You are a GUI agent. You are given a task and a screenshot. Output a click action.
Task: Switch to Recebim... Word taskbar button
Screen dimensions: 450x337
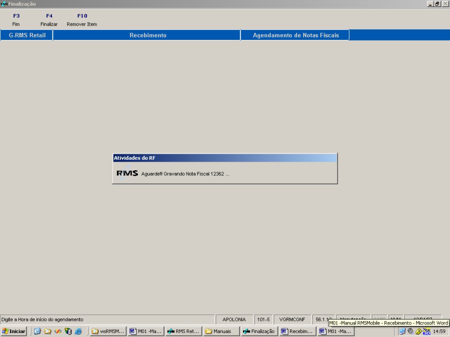pyautogui.click(x=297, y=332)
